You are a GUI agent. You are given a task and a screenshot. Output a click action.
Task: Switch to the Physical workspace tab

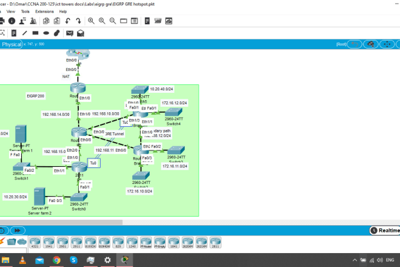coord(11,44)
